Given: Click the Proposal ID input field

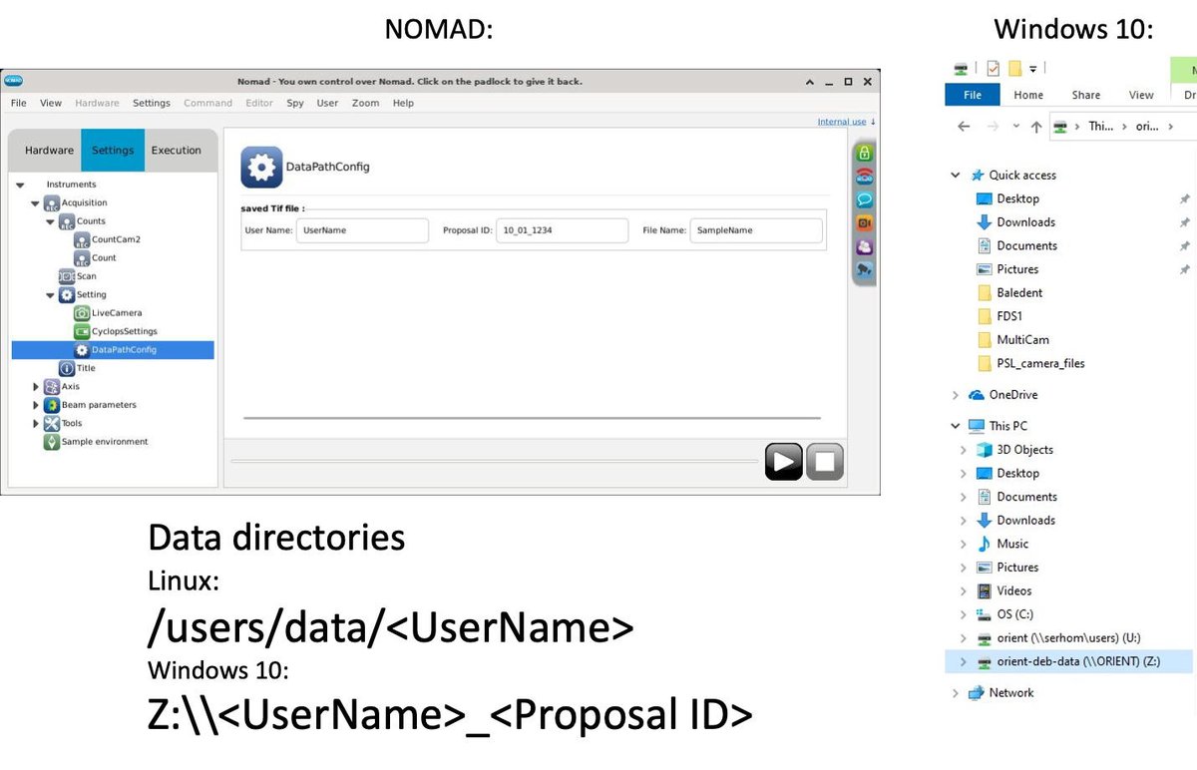Looking at the screenshot, I should [x=563, y=230].
